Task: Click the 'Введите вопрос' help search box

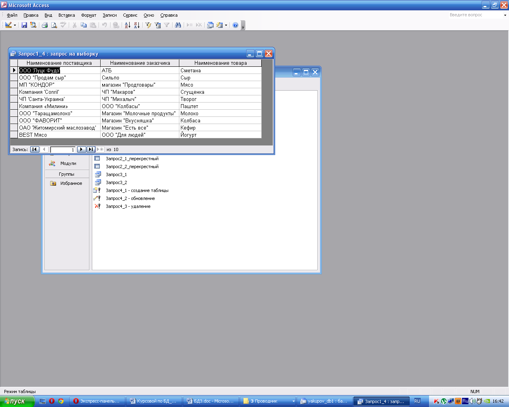Action: 475,15
